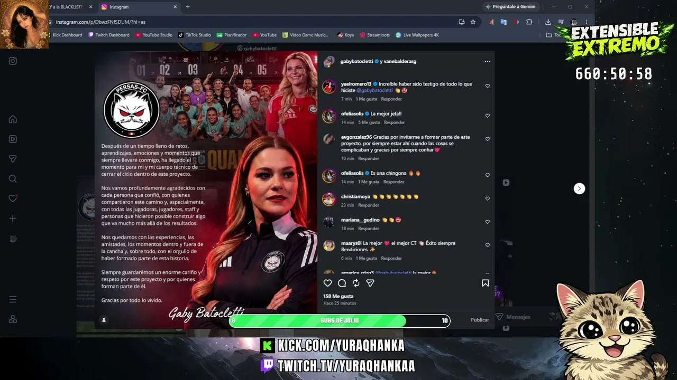
Task: Show tagged people icon on the photo
Action: [104, 320]
